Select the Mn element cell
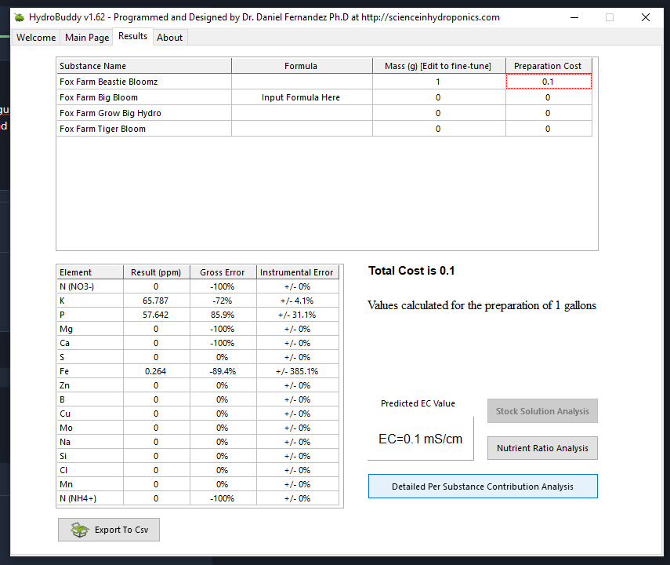Screen dimensions: 670x565 pyautogui.click(x=90, y=484)
